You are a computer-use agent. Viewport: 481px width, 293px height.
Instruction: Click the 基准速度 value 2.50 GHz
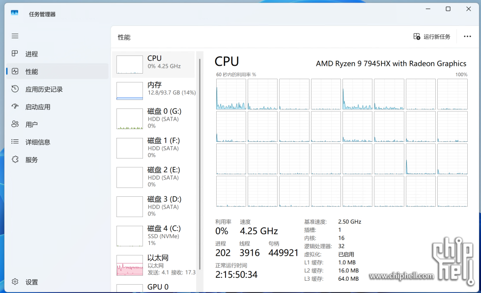[350, 221]
